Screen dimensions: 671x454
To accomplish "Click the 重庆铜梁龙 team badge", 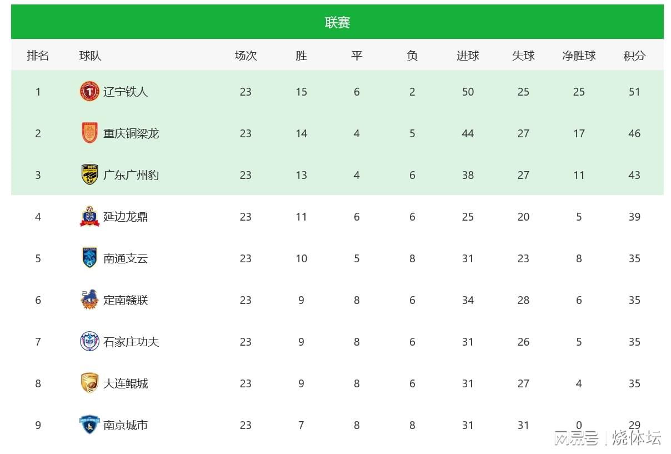I will click(89, 133).
